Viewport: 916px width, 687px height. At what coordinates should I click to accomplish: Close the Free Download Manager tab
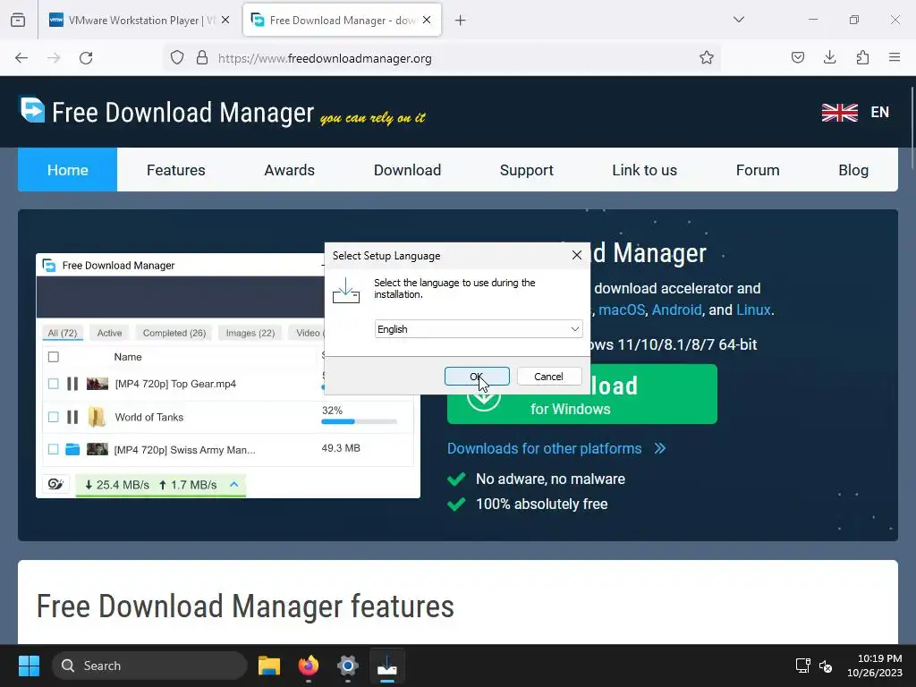pos(427,20)
